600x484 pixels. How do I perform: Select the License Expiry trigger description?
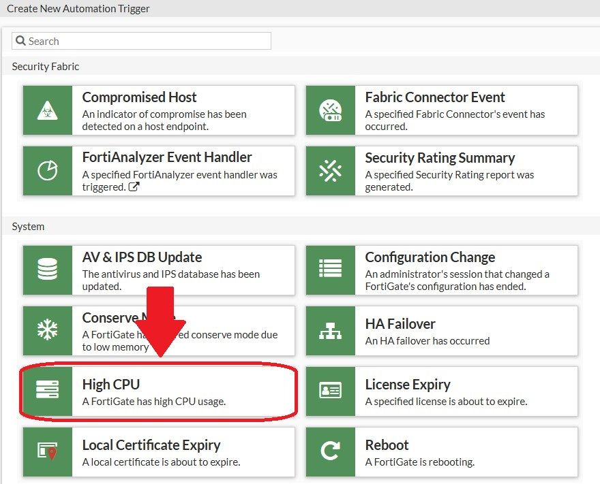point(446,402)
